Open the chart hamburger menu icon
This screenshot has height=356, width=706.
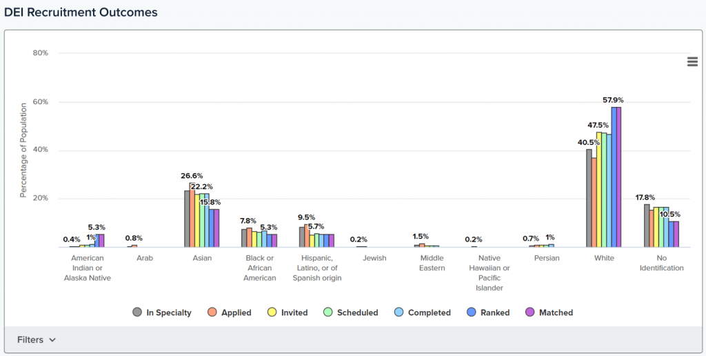tap(692, 61)
